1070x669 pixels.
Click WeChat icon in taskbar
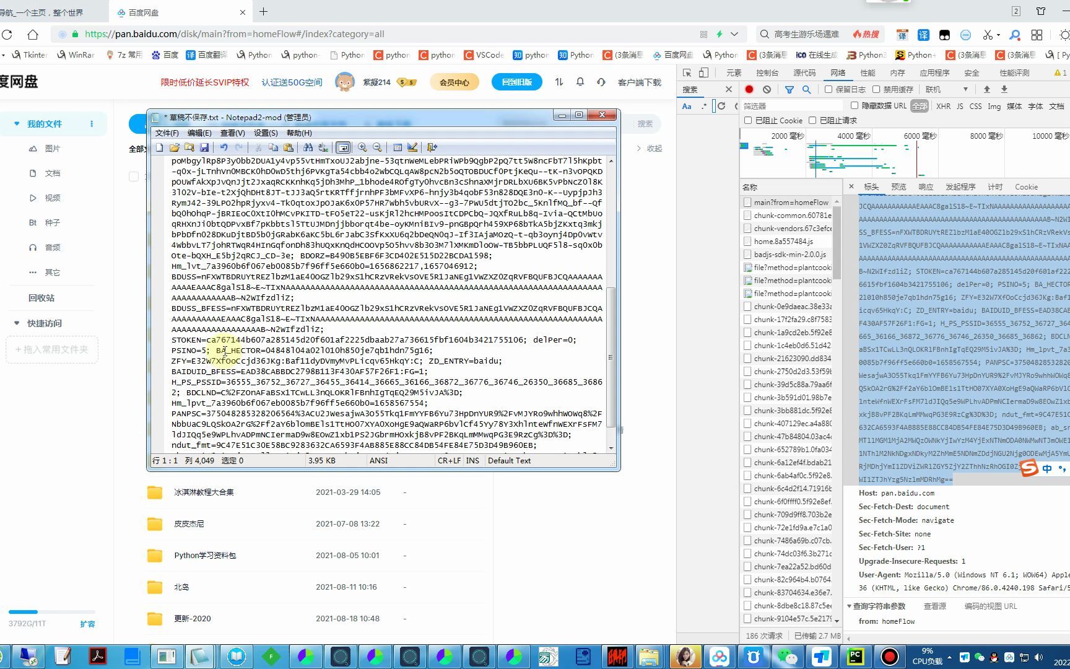788,657
